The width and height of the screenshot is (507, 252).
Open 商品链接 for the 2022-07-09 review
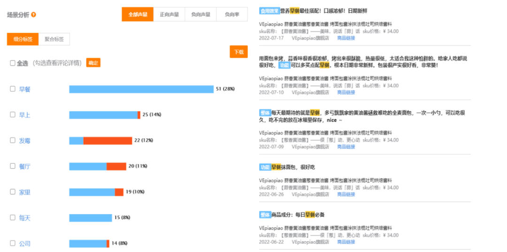pos(346,146)
